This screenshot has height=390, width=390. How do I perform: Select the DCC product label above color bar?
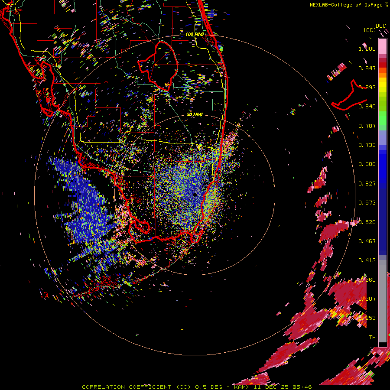380,26
